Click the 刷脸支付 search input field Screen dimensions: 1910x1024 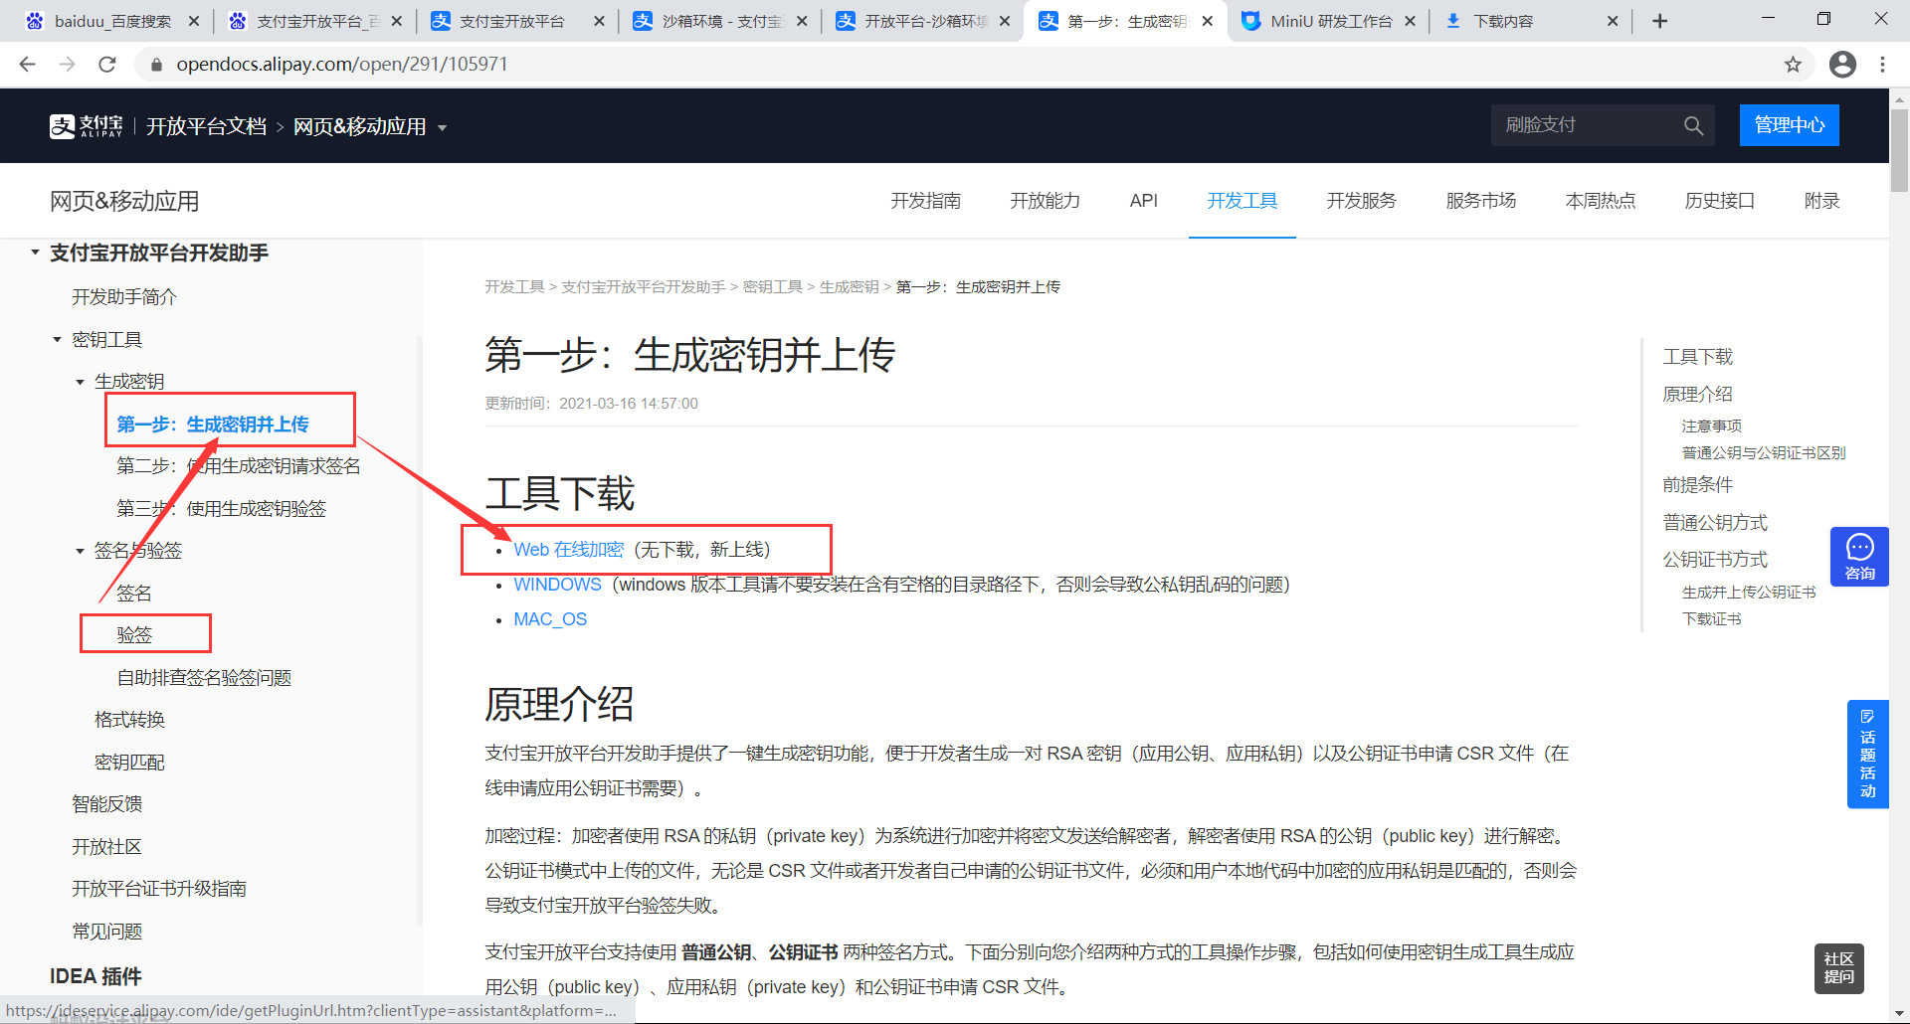pyautogui.click(x=1585, y=125)
